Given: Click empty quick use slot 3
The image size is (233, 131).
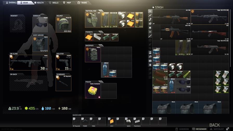Looking at the screenshot, I should coord(102,121).
